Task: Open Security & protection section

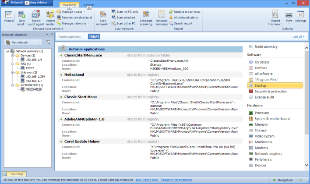Action: coord(271,91)
